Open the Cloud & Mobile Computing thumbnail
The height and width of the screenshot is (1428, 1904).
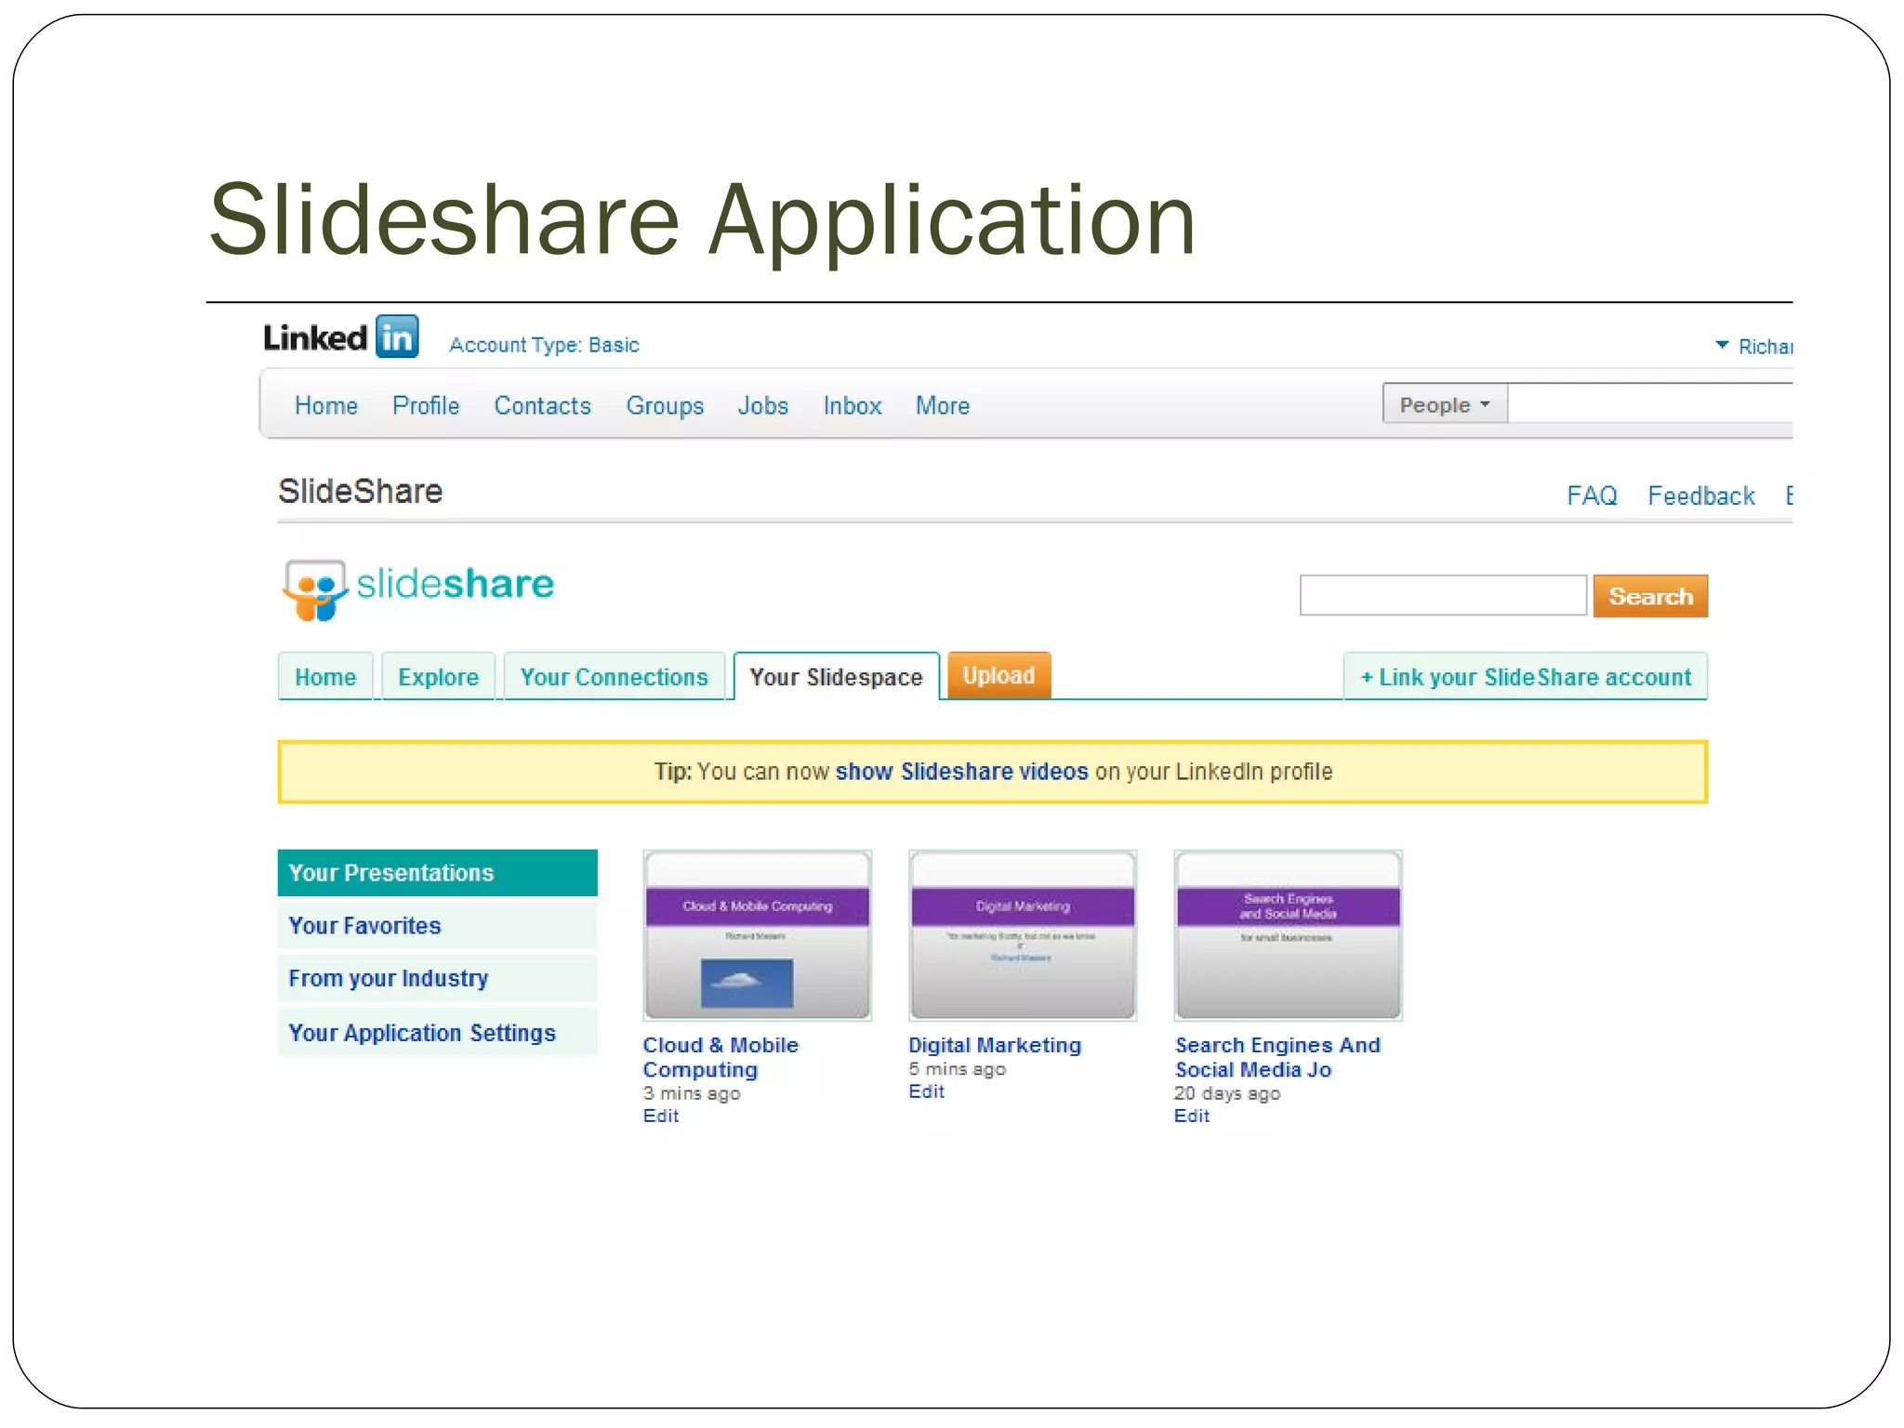point(758,935)
